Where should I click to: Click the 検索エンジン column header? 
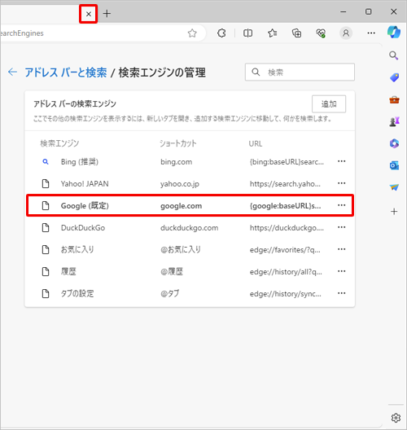(x=59, y=143)
